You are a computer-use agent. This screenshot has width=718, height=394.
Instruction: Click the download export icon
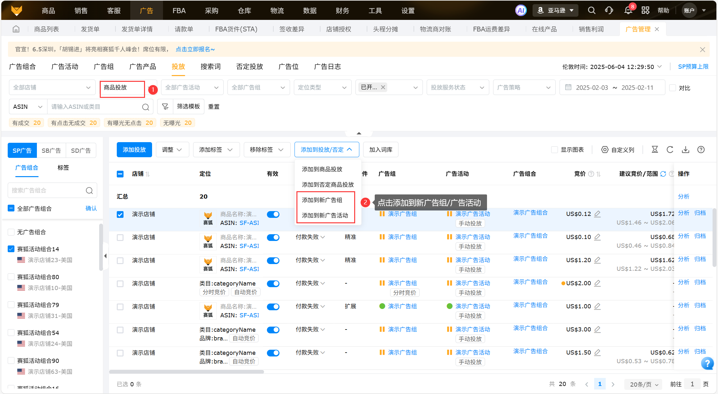point(686,150)
